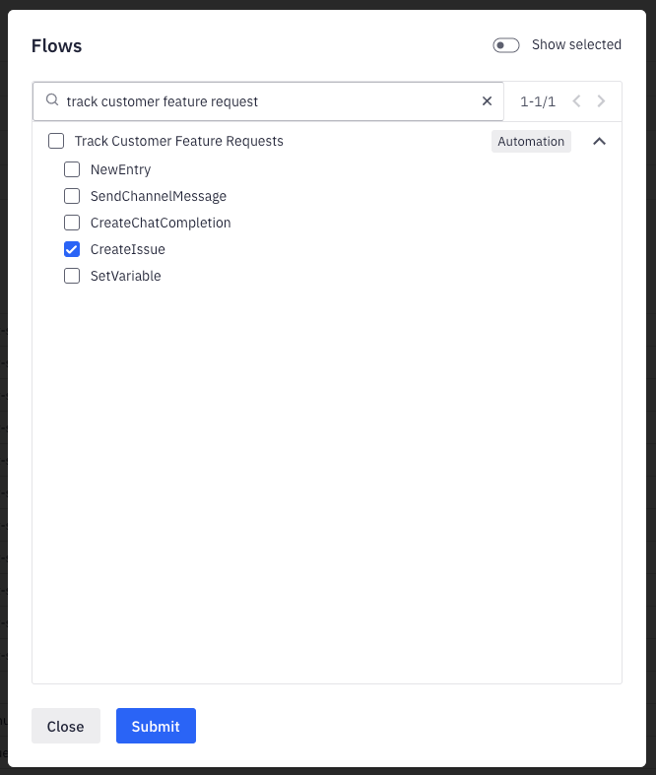This screenshot has height=775, width=656.
Task: Select the Track Customer Feature Requests label
Action: (179, 142)
